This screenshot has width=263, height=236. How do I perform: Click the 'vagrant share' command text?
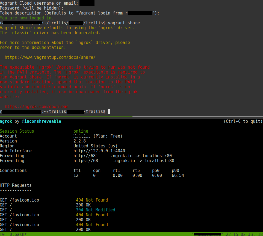point(124,23)
